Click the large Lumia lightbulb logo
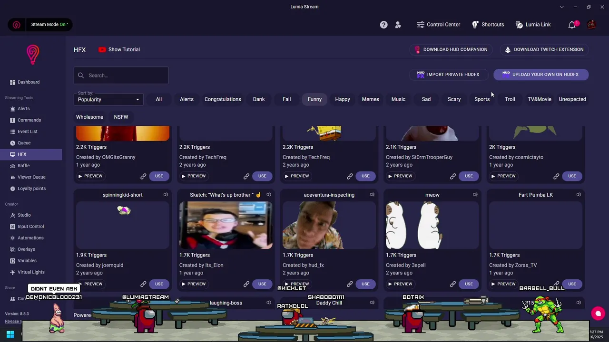 (32, 55)
